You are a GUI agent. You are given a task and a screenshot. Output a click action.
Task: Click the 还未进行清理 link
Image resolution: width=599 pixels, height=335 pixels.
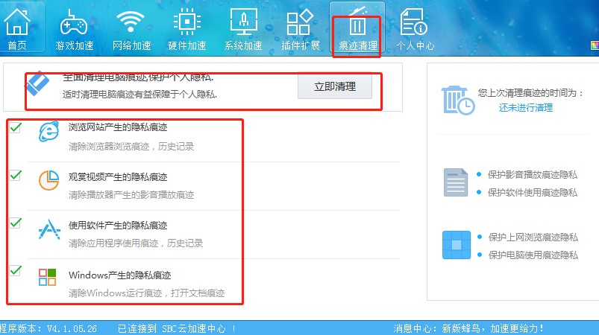point(526,107)
